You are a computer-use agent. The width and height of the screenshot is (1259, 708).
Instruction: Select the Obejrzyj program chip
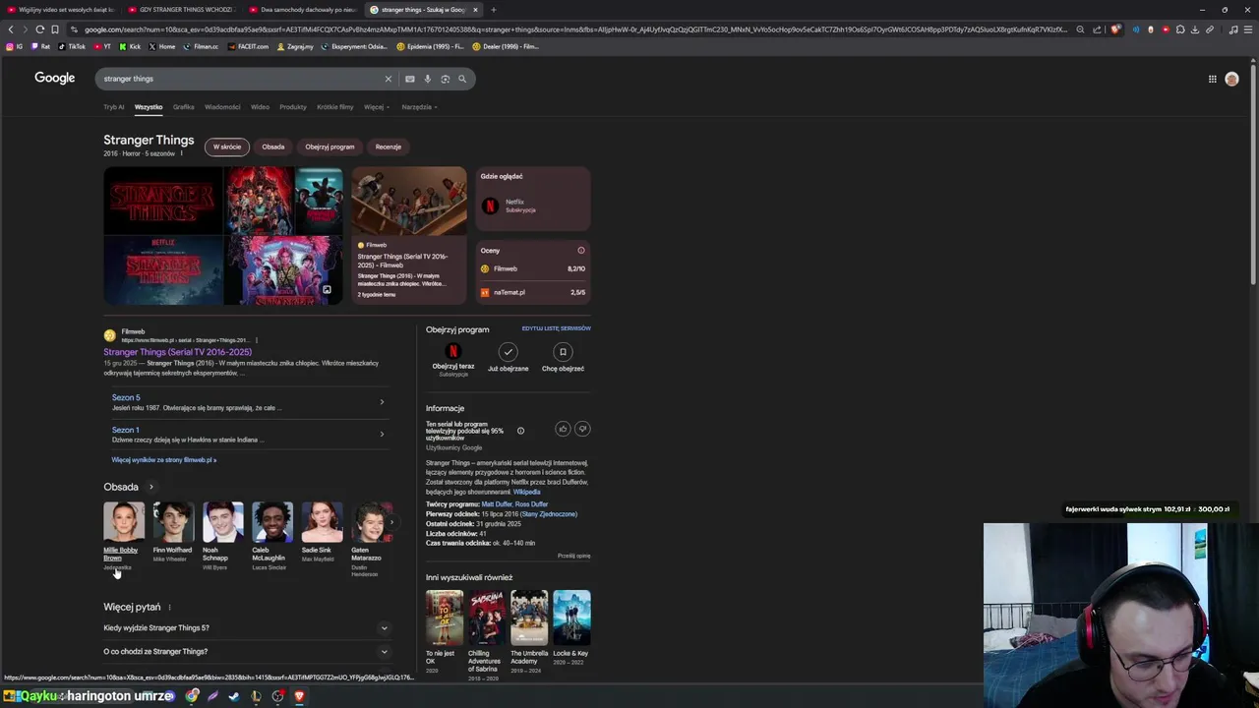(x=330, y=147)
